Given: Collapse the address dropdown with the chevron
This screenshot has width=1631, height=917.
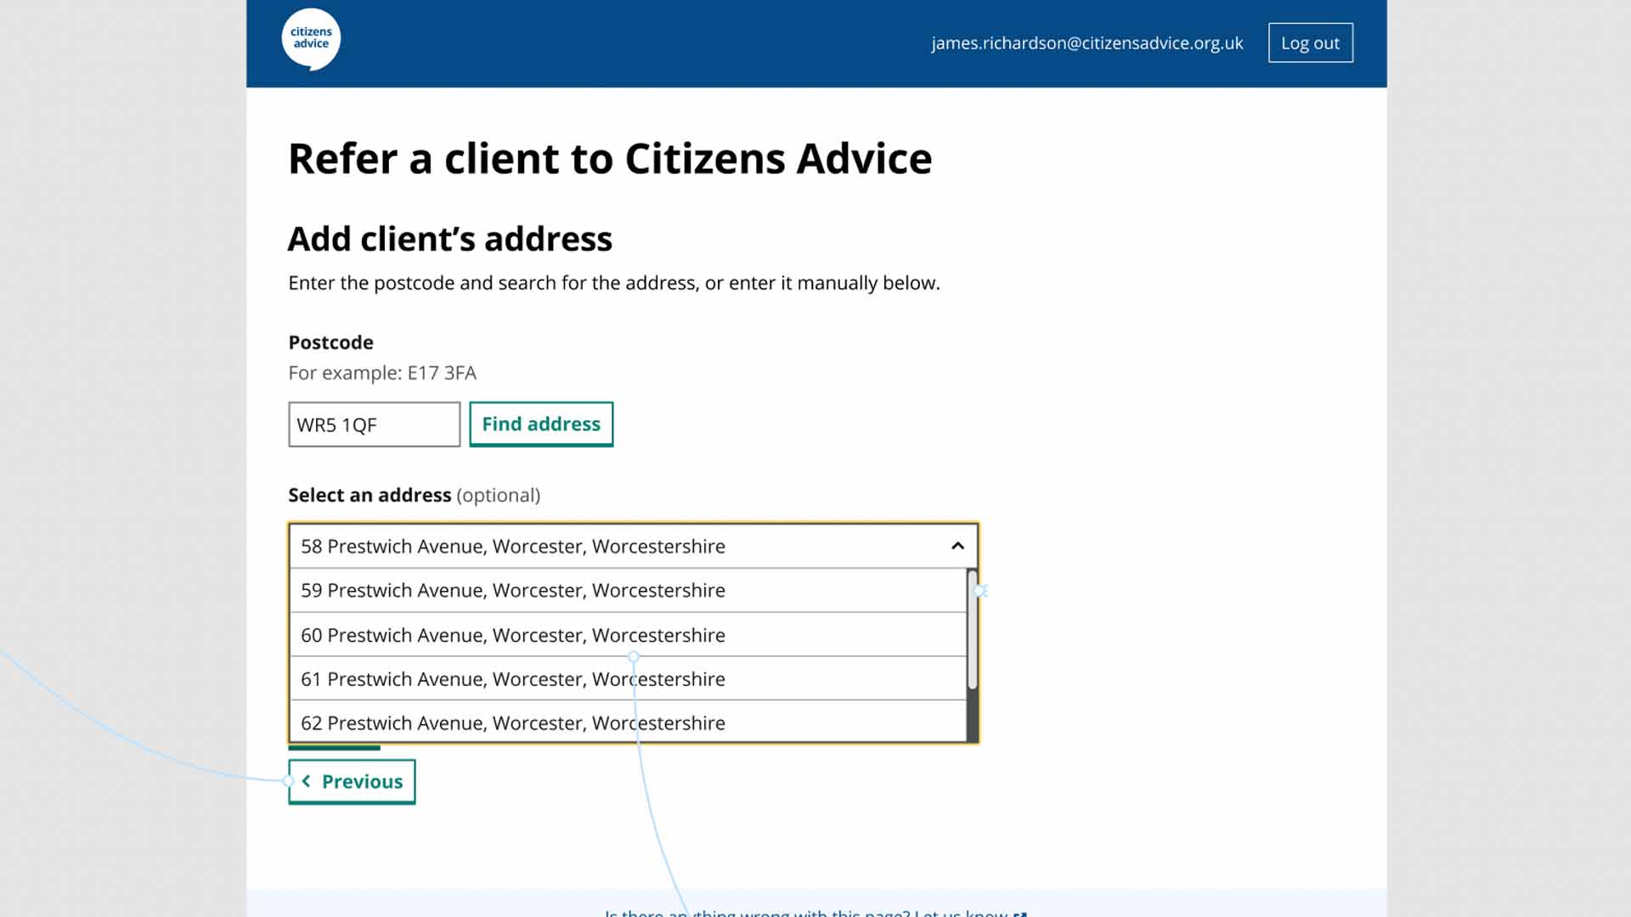Looking at the screenshot, I should point(957,546).
